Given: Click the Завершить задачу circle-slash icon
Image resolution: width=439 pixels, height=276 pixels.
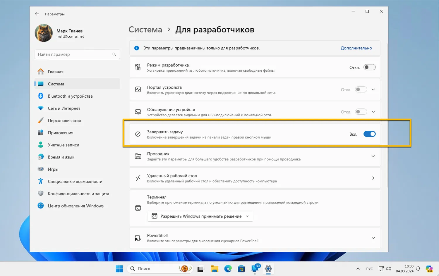Looking at the screenshot, I should pyautogui.click(x=138, y=134).
